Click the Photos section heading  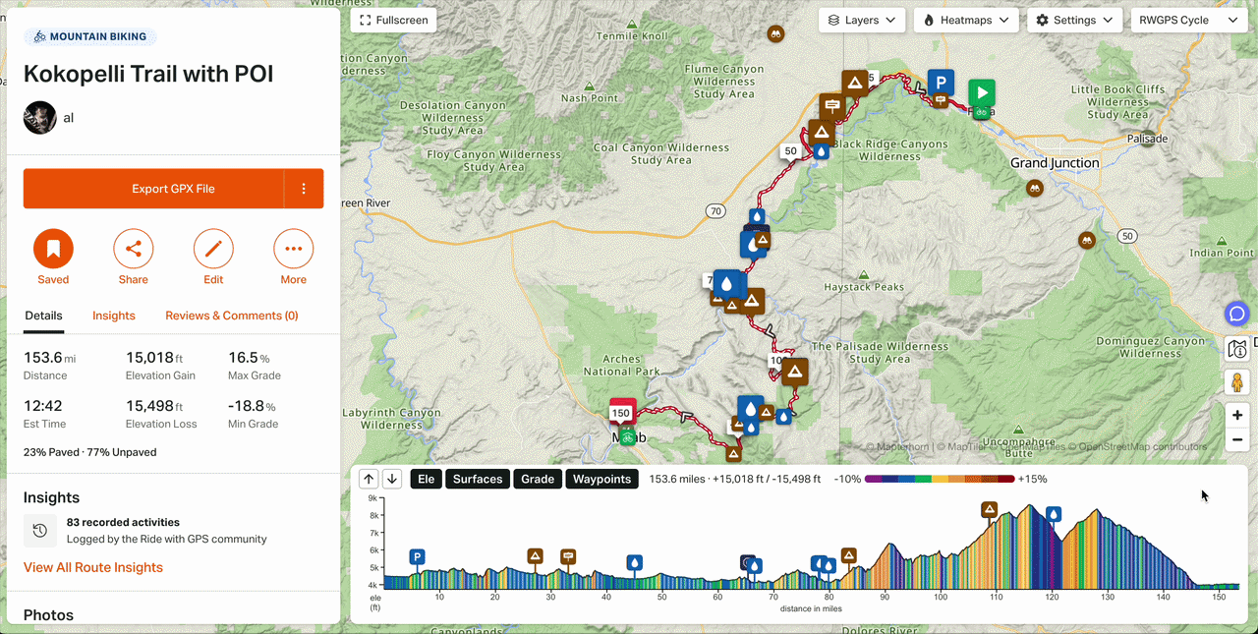[48, 615]
